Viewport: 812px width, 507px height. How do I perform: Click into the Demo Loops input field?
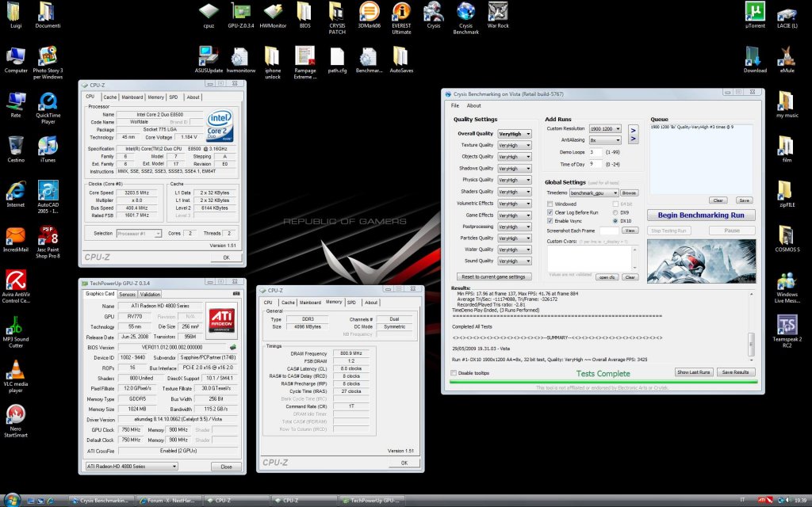[596, 152]
